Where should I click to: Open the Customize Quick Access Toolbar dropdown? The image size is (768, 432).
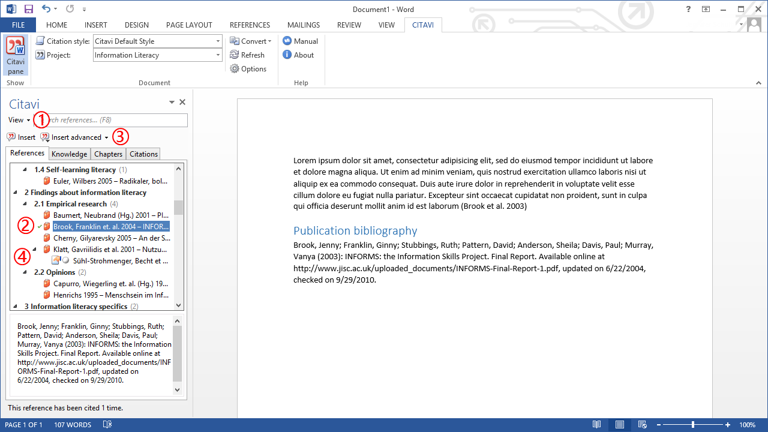tap(84, 9)
